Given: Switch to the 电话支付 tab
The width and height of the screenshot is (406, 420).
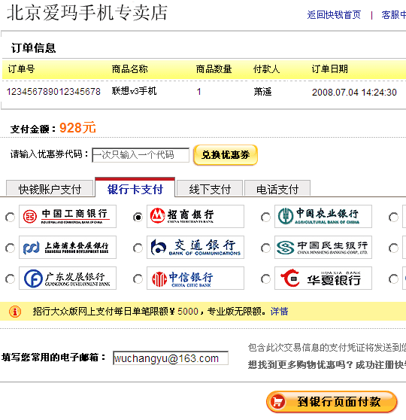Looking at the screenshot, I should (277, 189).
